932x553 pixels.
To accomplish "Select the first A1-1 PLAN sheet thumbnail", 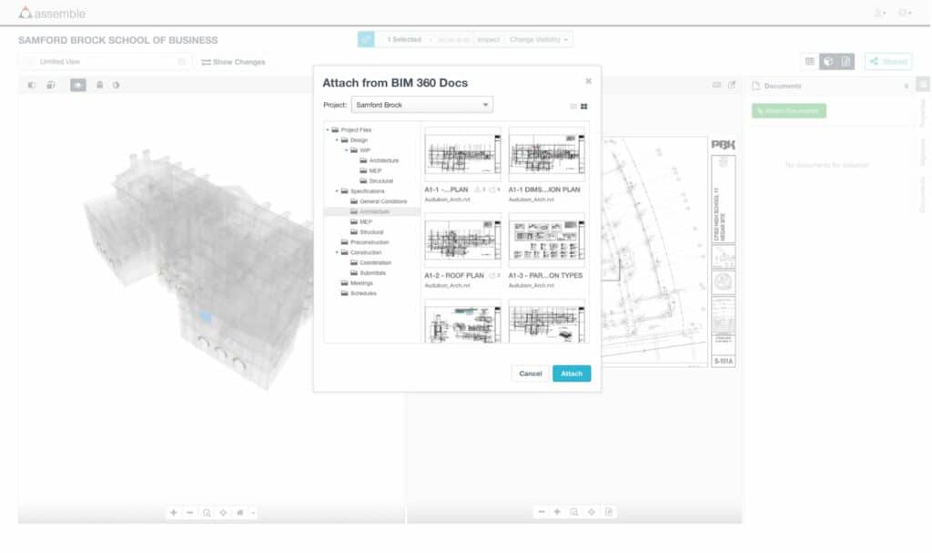I will pyautogui.click(x=462, y=155).
